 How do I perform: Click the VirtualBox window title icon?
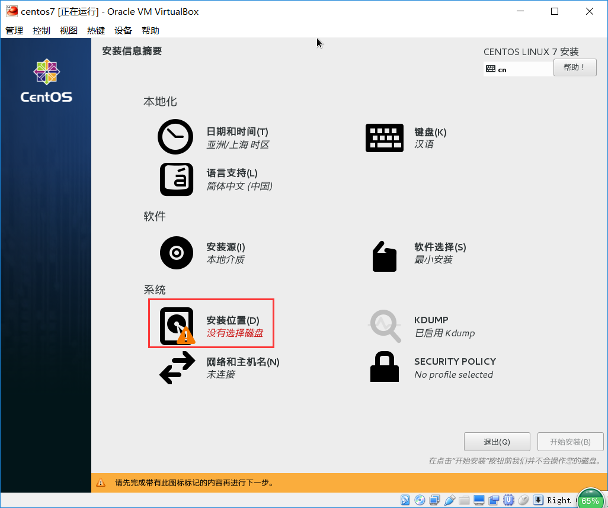12,11
